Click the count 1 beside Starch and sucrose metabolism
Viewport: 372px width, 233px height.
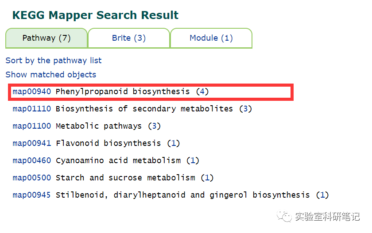click(x=207, y=178)
